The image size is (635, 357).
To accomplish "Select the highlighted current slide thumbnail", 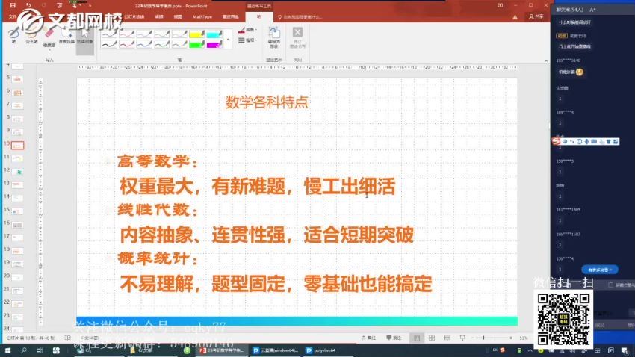I will [17, 144].
